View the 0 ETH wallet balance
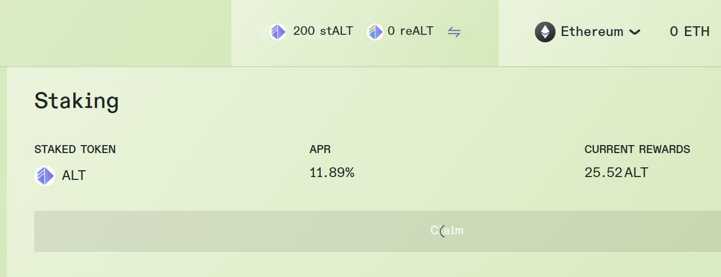The image size is (721, 277). pos(690,31)
